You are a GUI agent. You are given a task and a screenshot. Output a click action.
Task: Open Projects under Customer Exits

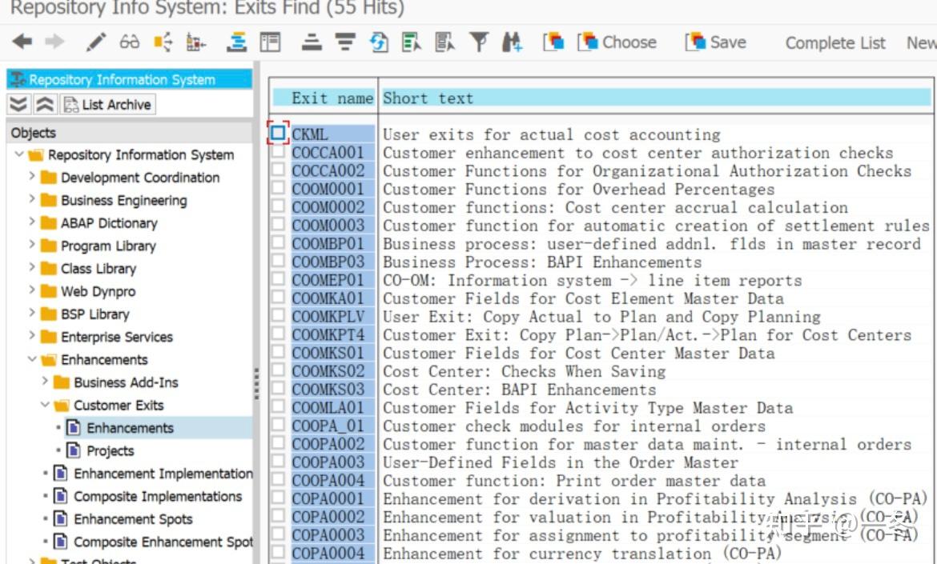111,450
